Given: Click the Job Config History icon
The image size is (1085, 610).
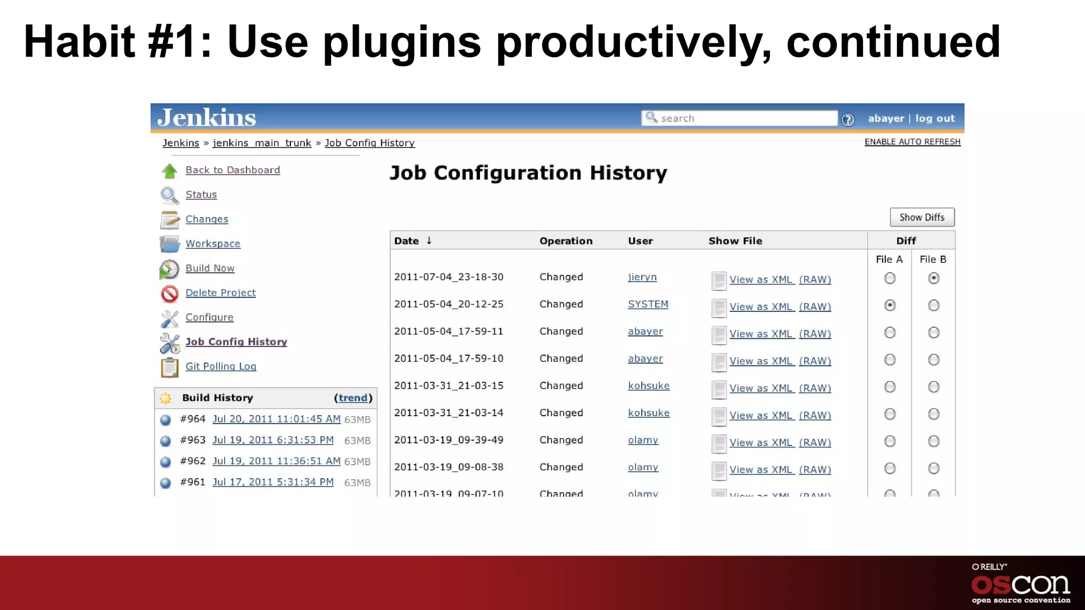Looking at the screenshot, I should (x=170, y=343).
